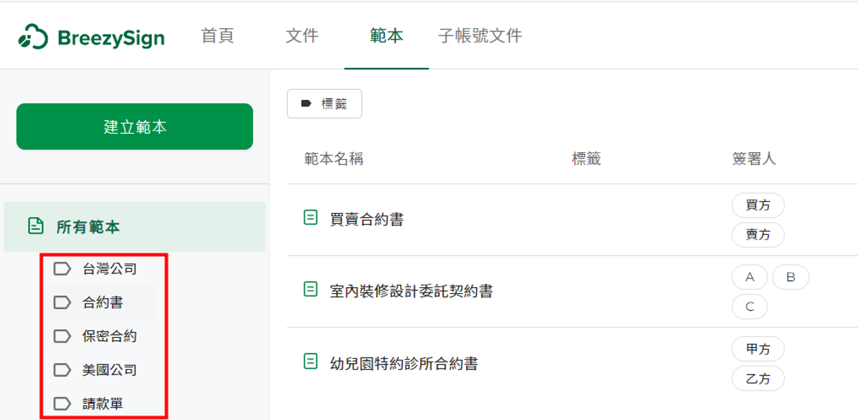The image size is (858, 420).
Task: Click the tag icon beside 合約書
Action: 62,302
